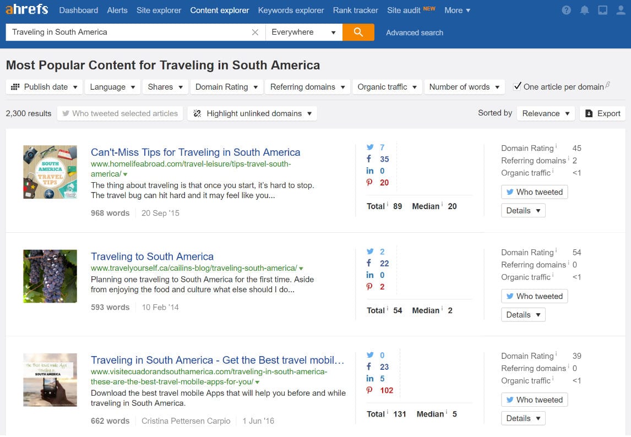Expand the Publish date filter

click(44, 87)
